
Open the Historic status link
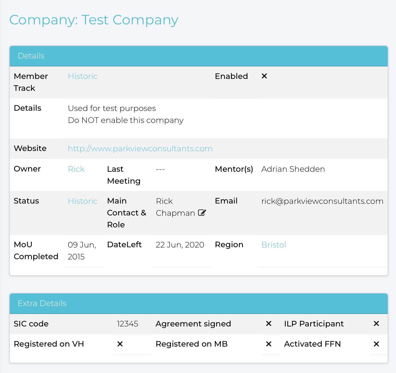83,201
